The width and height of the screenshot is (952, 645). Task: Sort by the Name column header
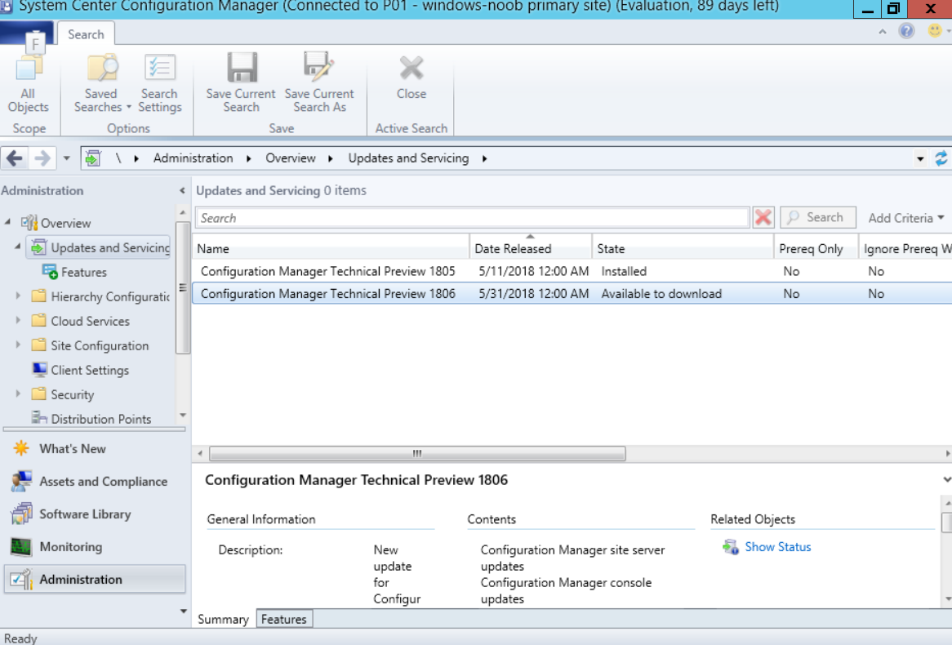click(331, 248)
